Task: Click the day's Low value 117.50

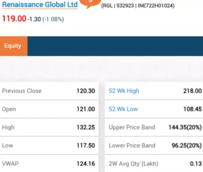Action: point(86,146)
